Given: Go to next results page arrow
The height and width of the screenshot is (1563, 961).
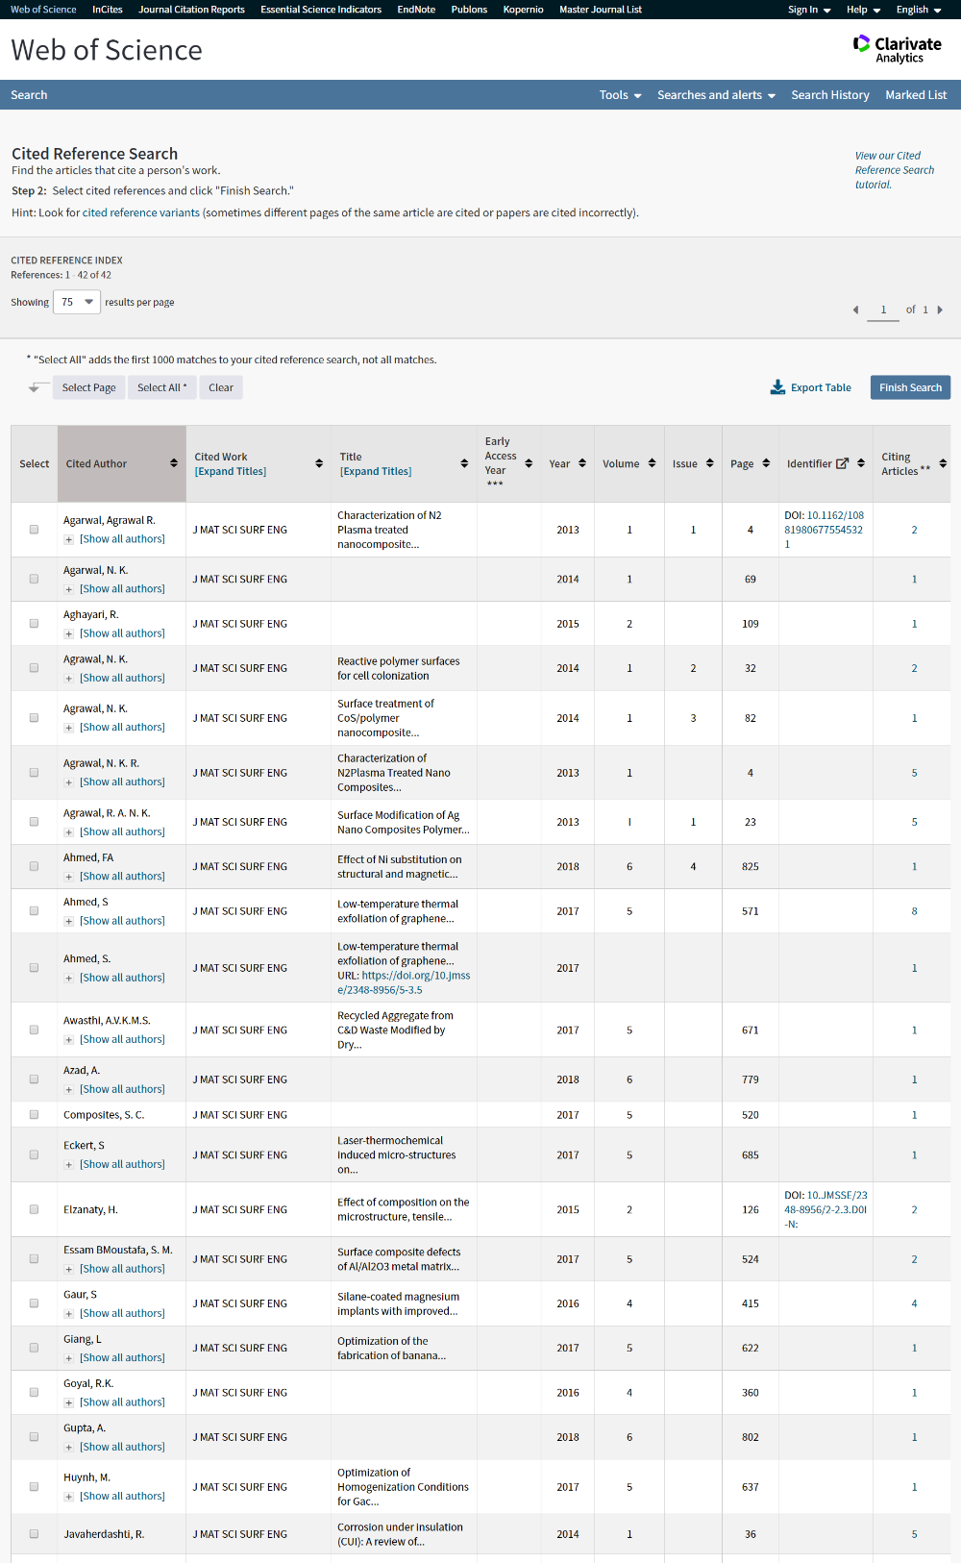Looking at the screenshot, I should 940,310.
